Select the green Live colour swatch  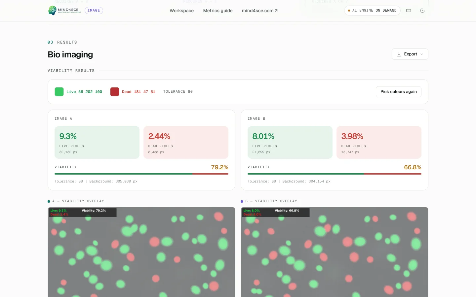[x=59, y=92]
